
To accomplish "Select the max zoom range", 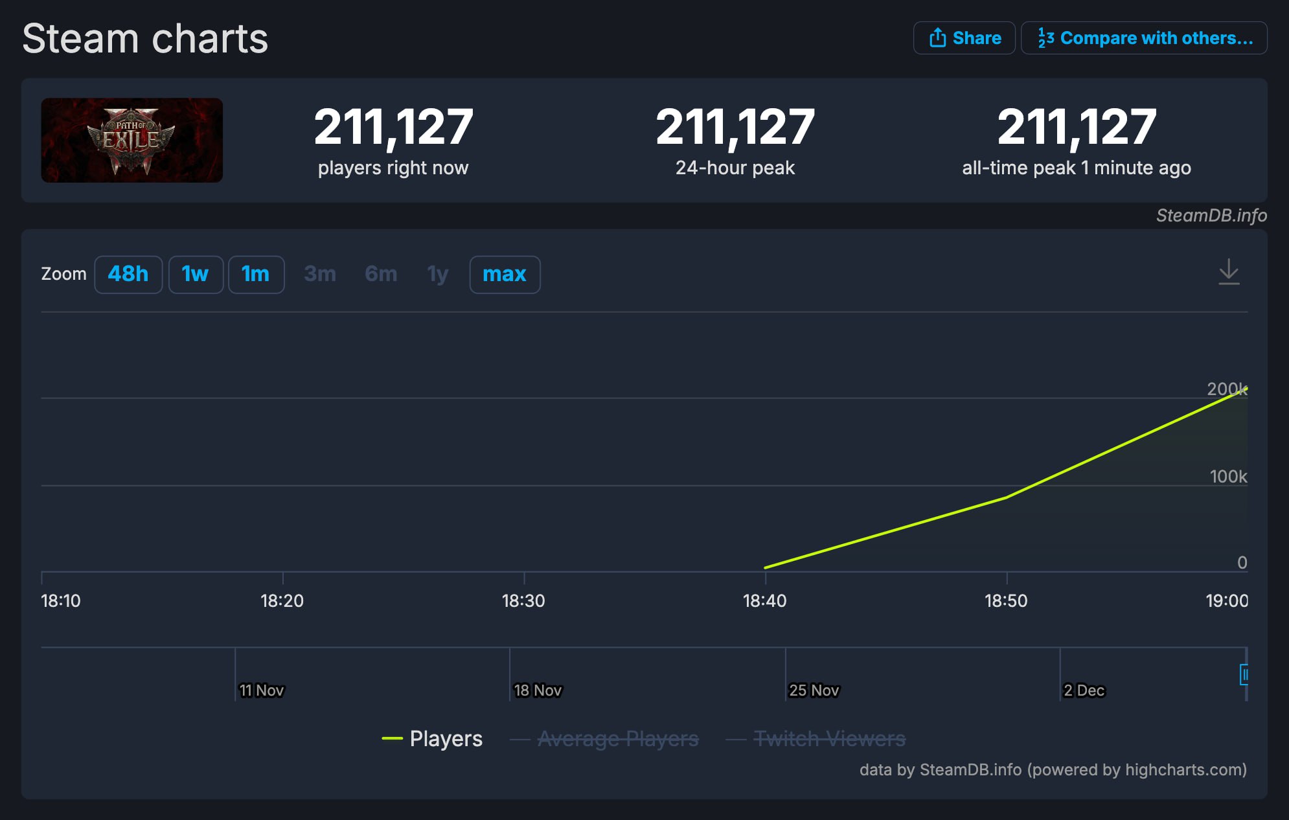I will pos(505,274).
